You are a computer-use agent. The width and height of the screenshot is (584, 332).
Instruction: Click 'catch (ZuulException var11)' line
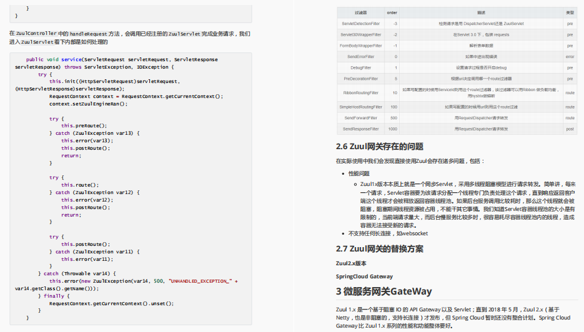coord(94,251)
